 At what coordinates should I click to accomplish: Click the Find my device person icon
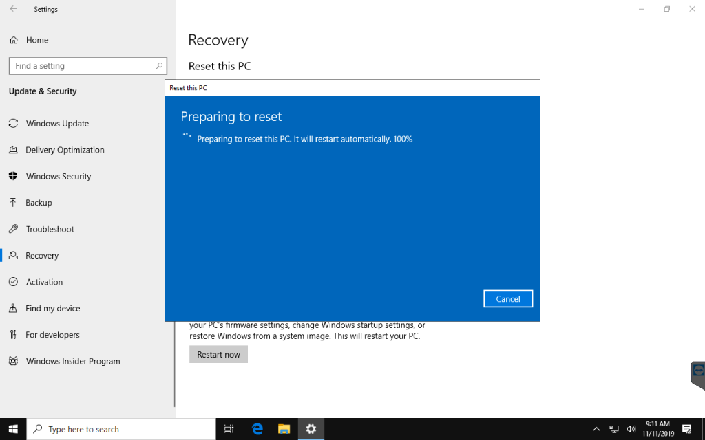click(14, 309)
